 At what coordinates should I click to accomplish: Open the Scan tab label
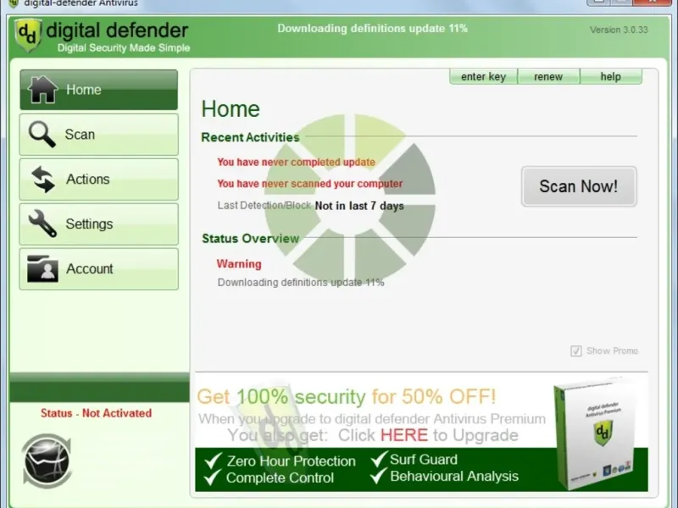(x=80, y=135)
